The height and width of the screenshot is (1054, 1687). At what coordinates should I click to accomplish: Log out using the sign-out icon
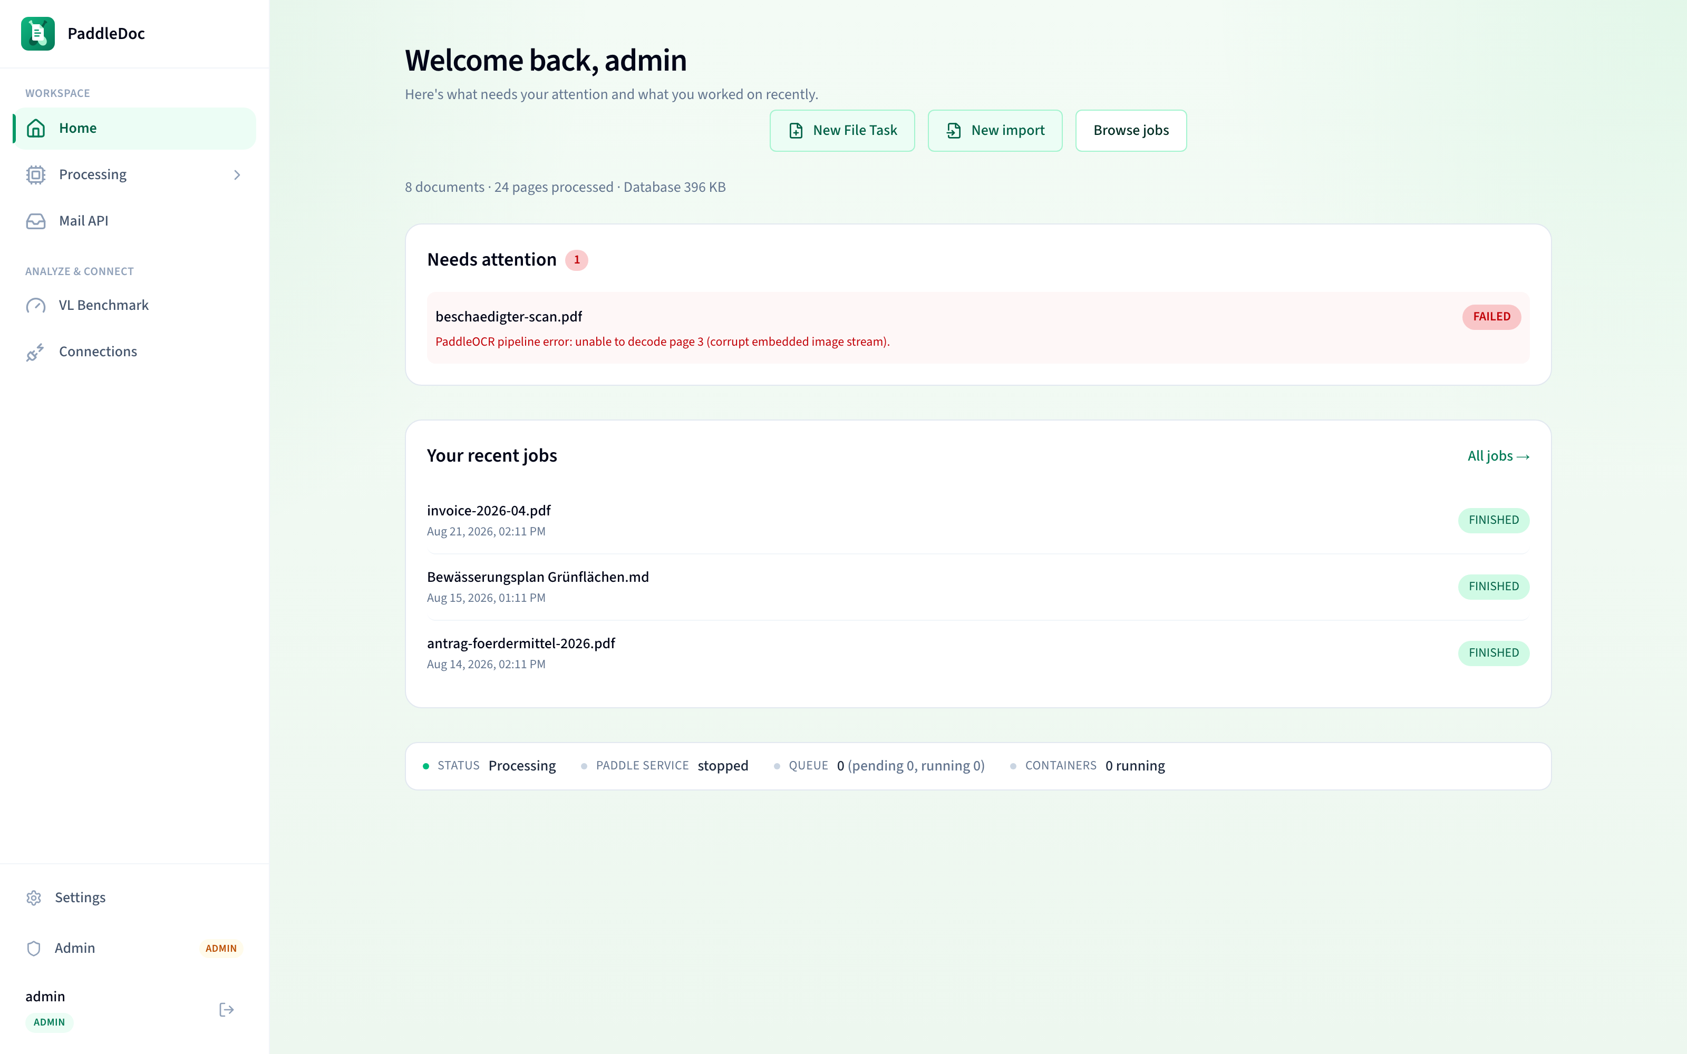pos(227,1009)
